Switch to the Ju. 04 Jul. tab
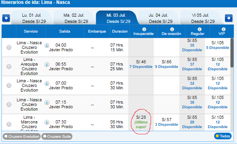Viewport: 237px width, 144px height. [x=158, y=18]
